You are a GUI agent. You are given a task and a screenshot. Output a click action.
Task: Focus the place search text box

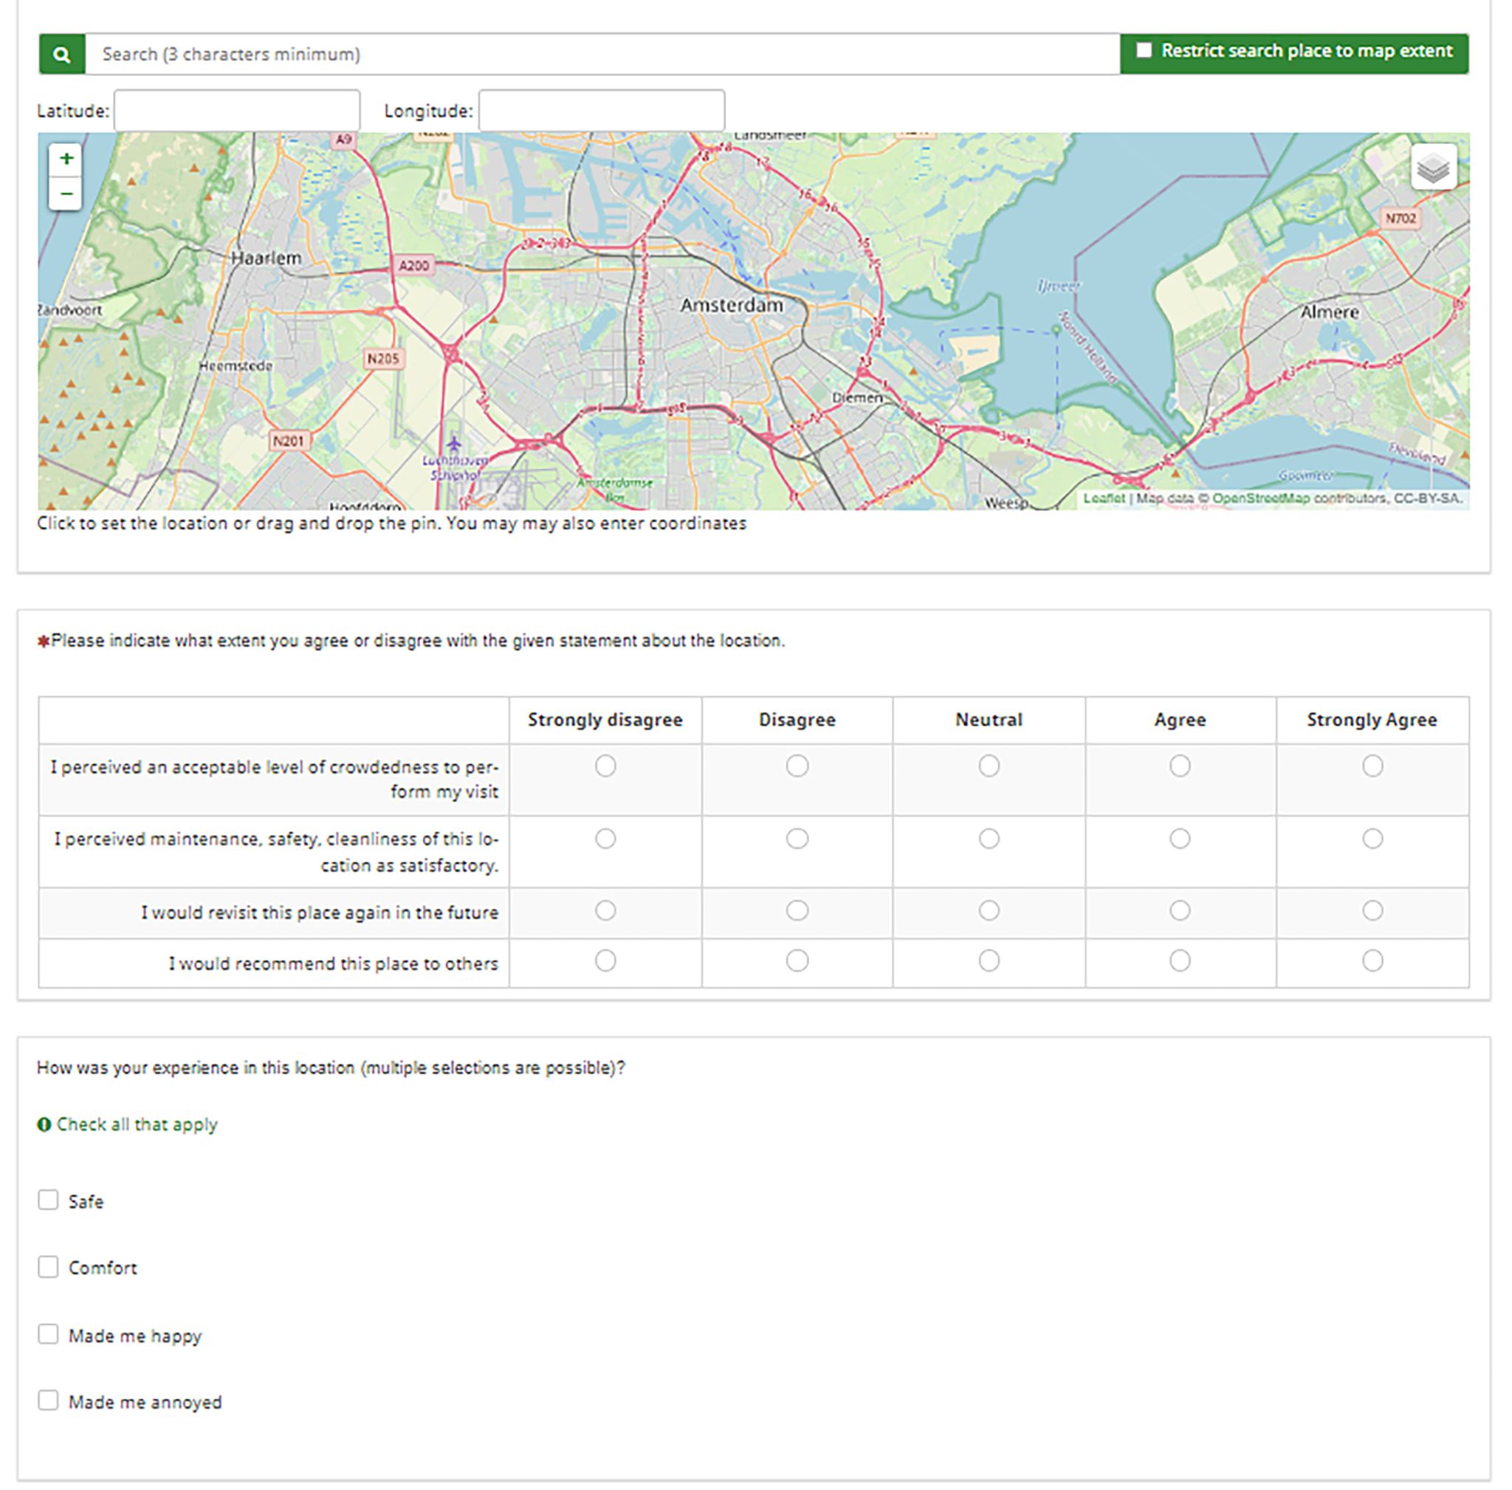point(602,55)
